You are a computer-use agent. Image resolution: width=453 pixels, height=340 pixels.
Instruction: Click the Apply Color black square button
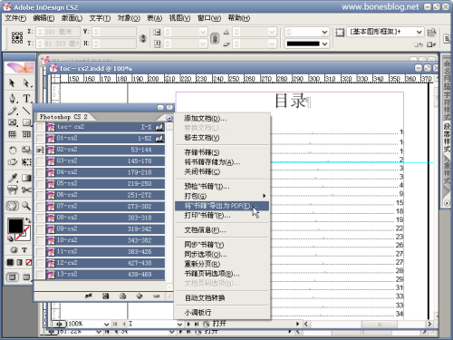[x=10, y=262]
